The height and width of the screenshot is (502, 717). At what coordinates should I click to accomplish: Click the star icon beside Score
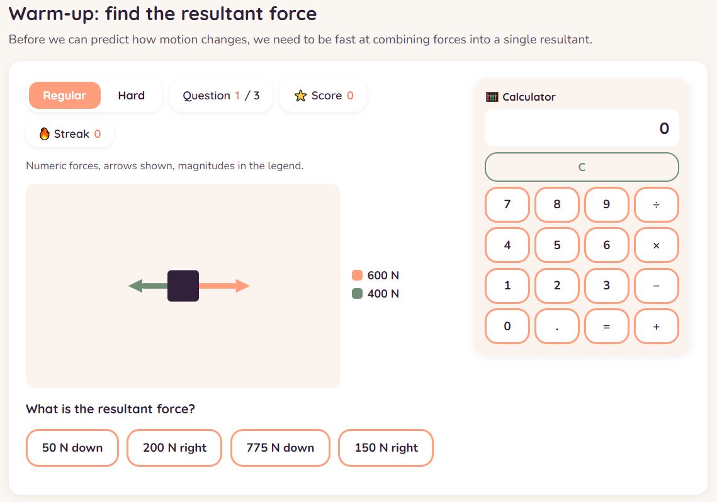[300, 96]
